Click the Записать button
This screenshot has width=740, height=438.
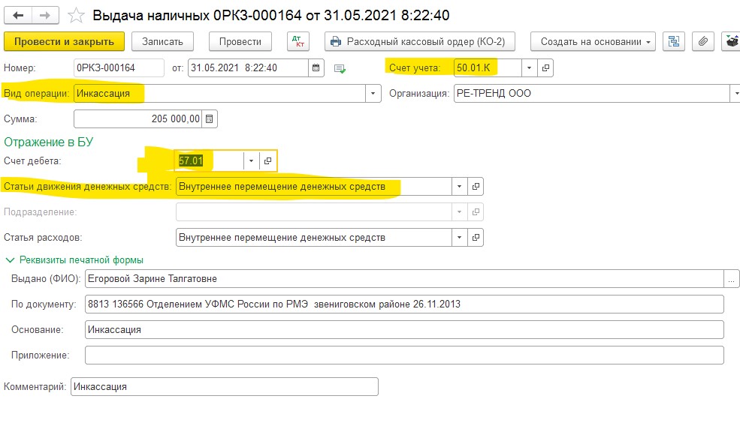(162, 41)
